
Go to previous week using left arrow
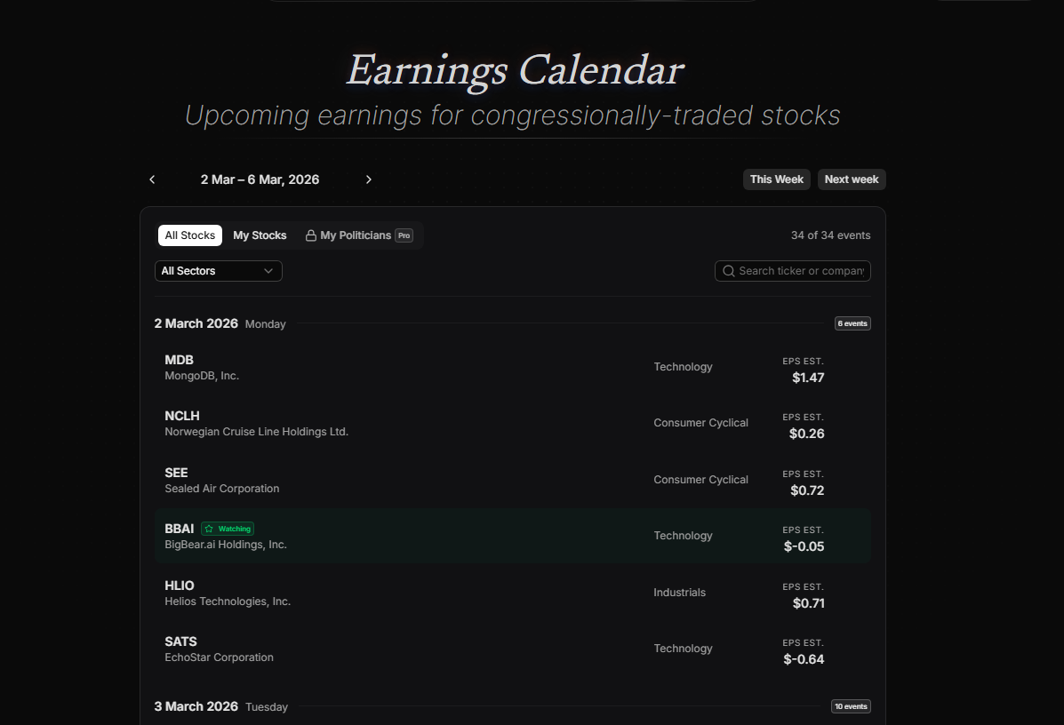coord(152,179)
